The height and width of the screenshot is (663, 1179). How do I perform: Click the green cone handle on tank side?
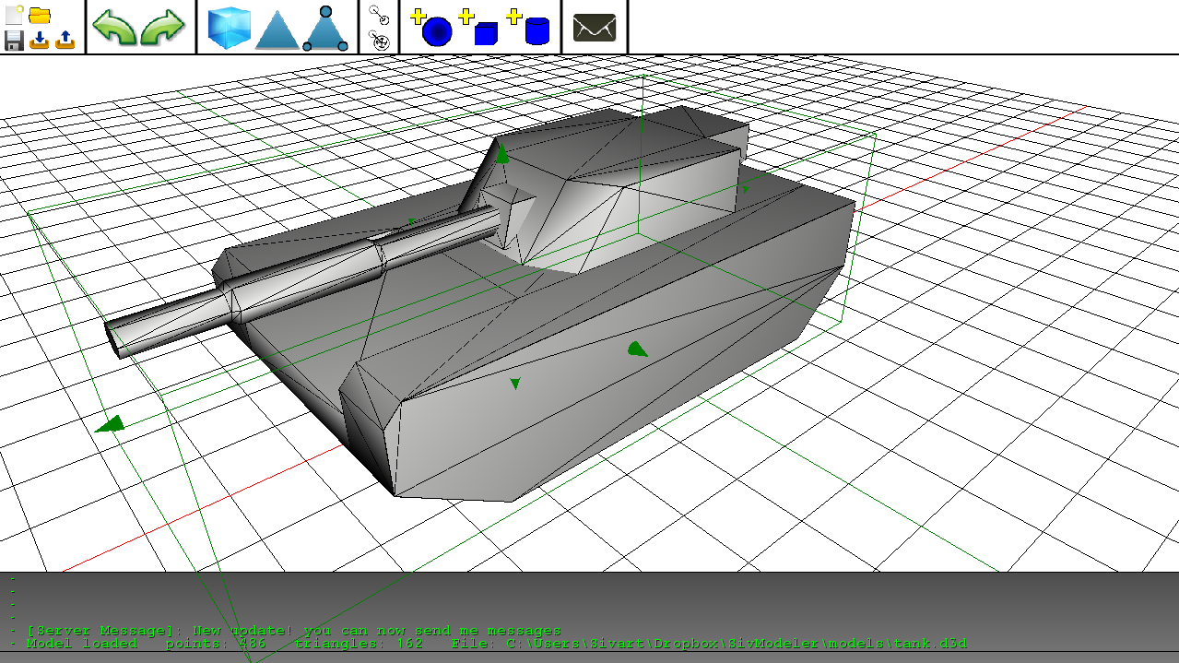[637, 349]
